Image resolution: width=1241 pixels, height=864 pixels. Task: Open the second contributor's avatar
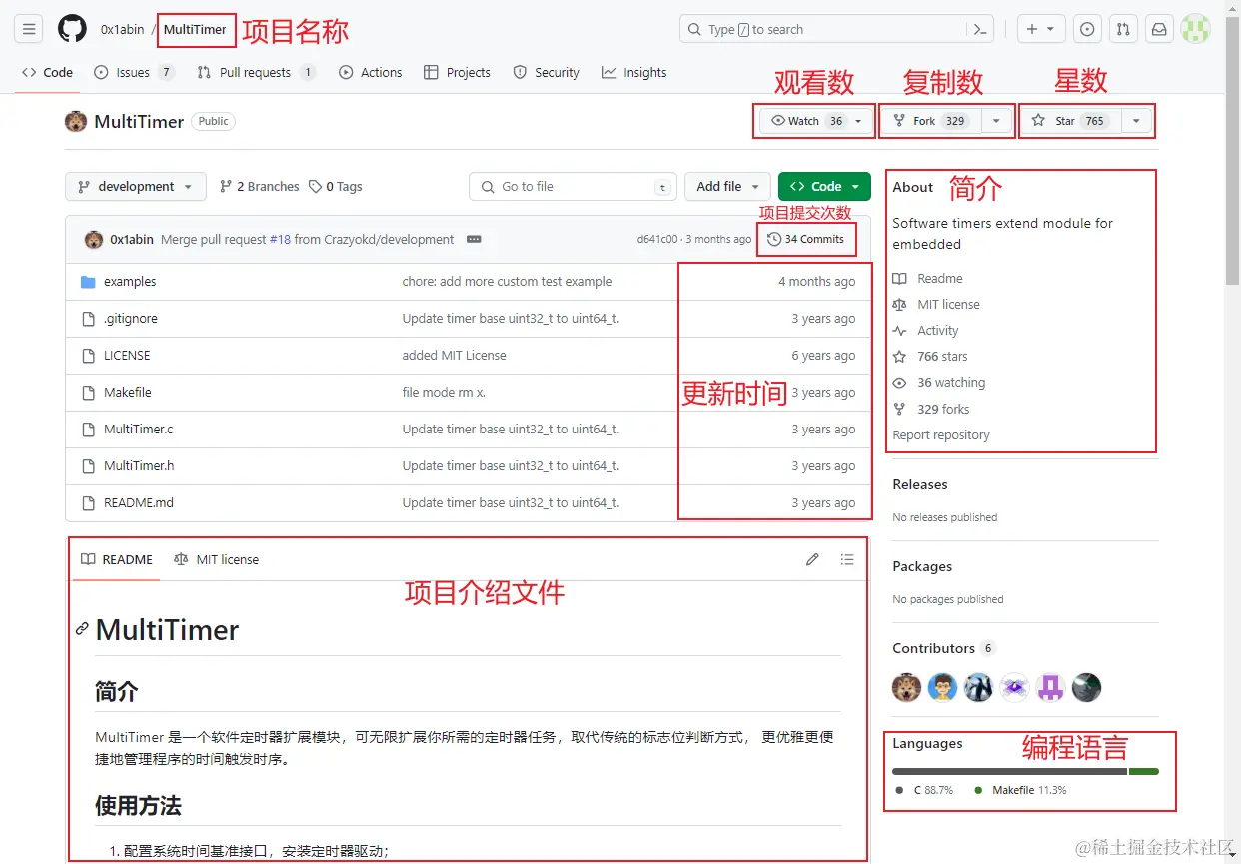[942, 687]
